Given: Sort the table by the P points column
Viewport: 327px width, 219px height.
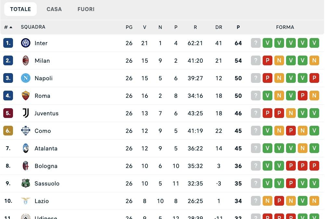Looking at the screenshot, I should click(238, 27).
